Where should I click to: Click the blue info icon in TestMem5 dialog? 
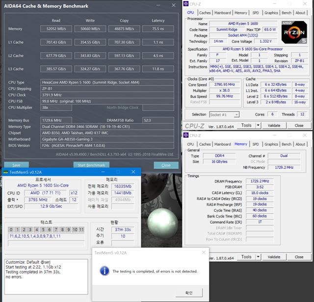tap(105, 271)
